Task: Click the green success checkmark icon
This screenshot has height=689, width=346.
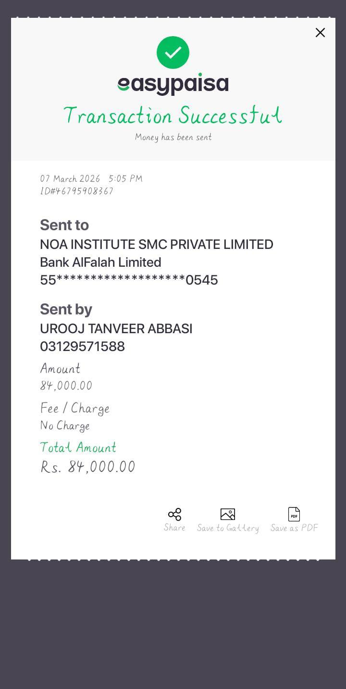Action: point(173,52)
